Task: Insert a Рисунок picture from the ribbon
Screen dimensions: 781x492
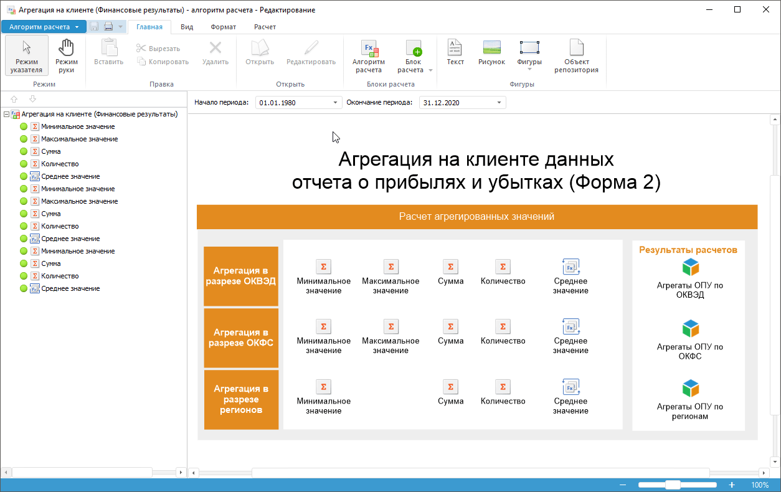Action: [491, 52]
